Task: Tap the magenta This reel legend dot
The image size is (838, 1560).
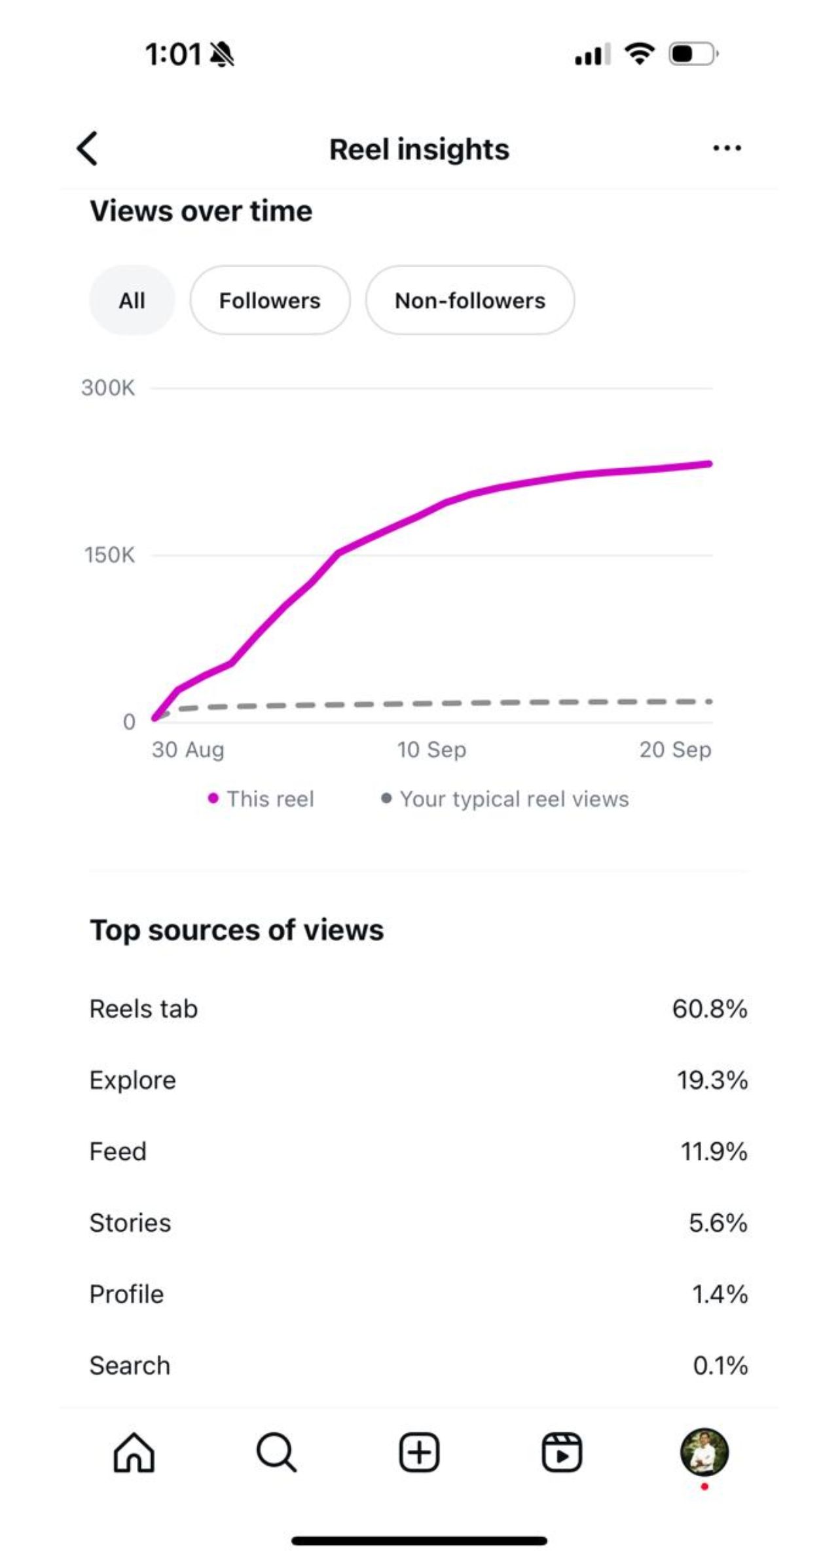Action: [x=213, y=798]
